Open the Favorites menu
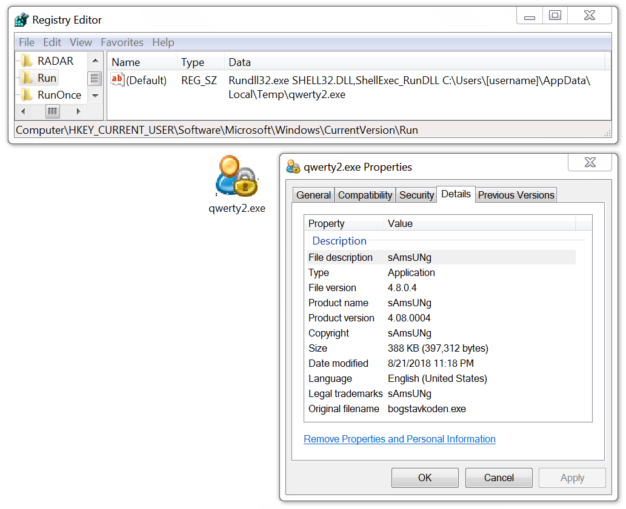This screenshot has height=509, width=626. click(122, 42)
